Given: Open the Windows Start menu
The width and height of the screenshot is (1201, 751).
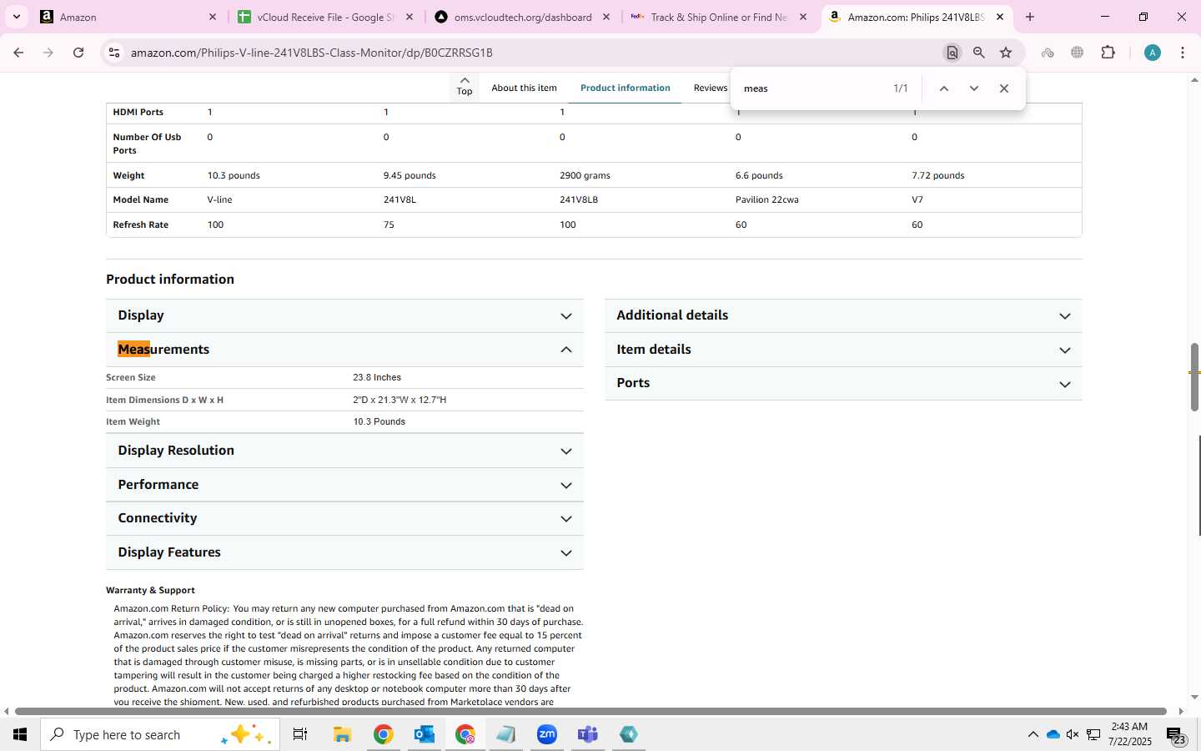Looking at the screenshot, I should (20, 734).
